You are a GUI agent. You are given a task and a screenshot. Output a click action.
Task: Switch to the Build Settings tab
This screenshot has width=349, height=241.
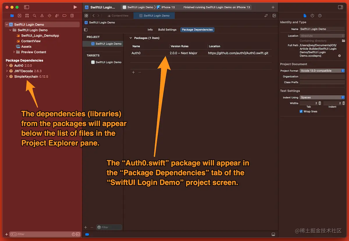pyautogui.click(x=167, y=30)
